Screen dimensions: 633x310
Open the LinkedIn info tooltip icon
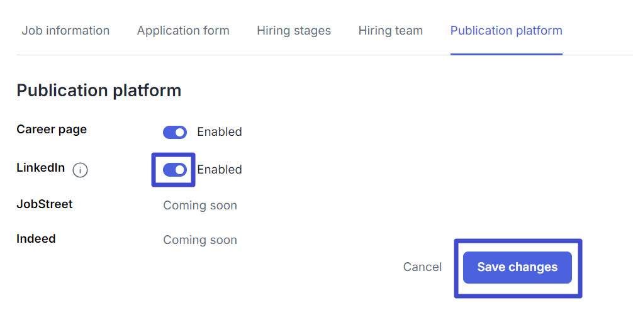(x=80, y=170)
